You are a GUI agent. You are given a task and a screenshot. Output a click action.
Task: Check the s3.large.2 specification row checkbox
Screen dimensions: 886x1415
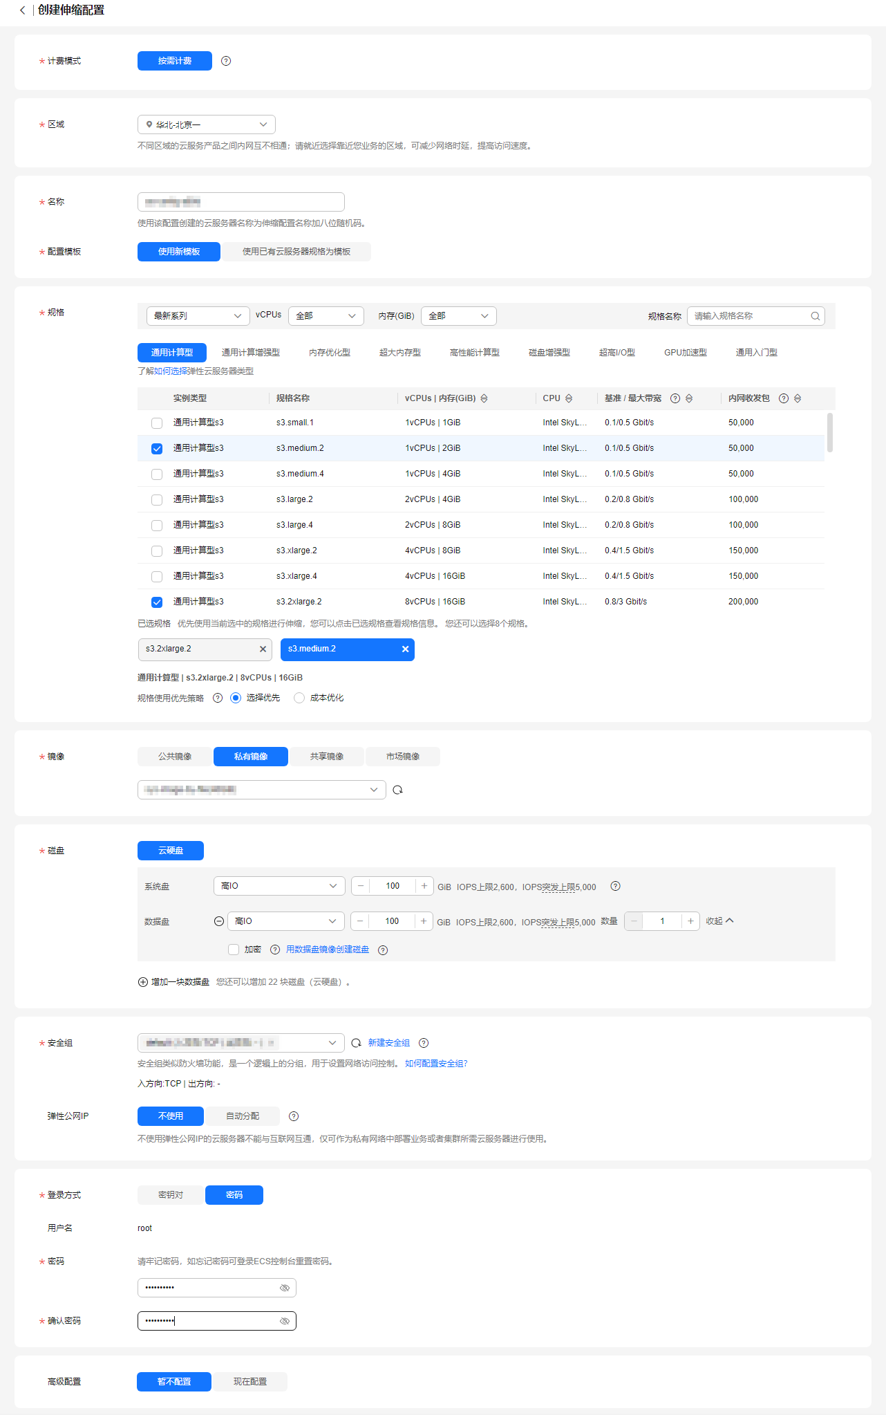pos(157,499)
